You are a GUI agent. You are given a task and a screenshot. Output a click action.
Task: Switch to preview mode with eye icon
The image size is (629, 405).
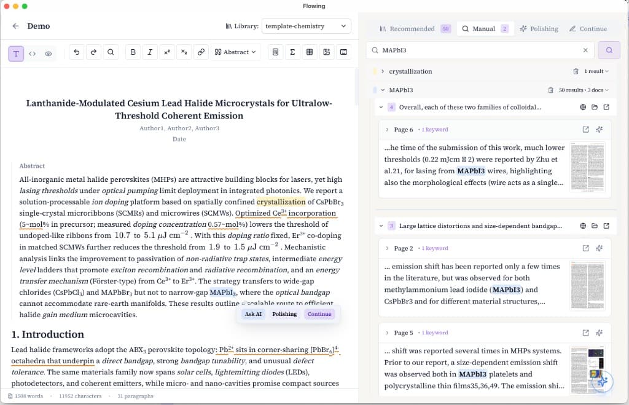(49, 53)
